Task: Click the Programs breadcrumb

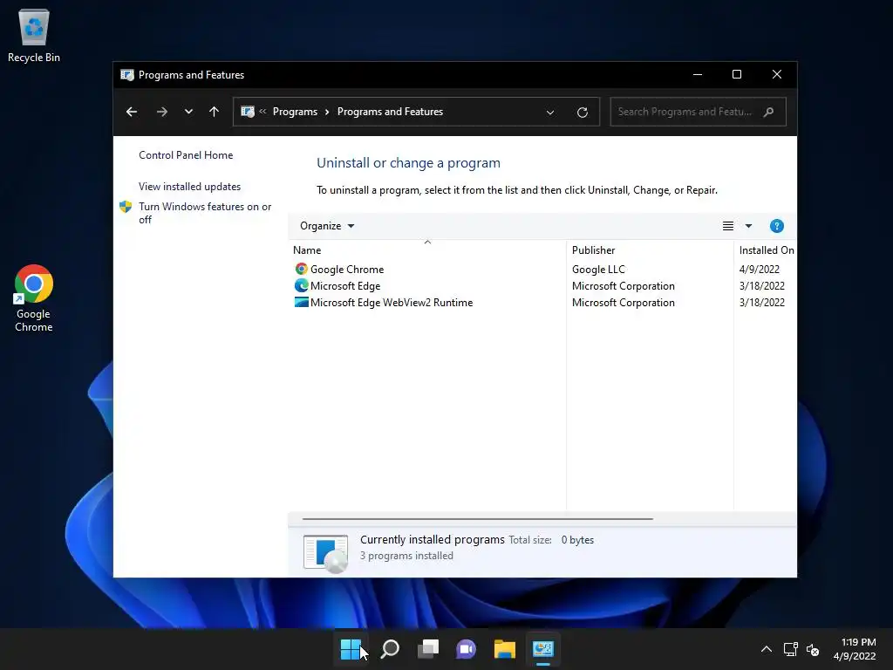Action: (295, 112)
